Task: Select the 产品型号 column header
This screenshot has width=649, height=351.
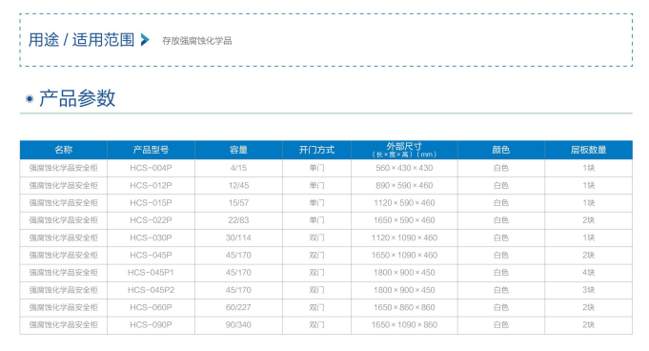Action: click(x=152, y=150)
